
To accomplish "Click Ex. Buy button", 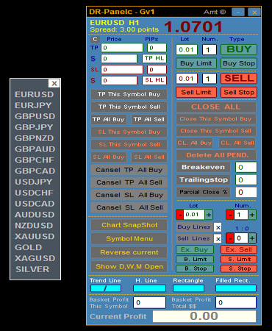I will pos(195,249).
